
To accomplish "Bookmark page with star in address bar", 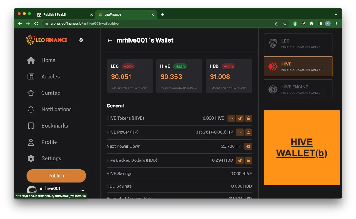I will coord(285,24).
